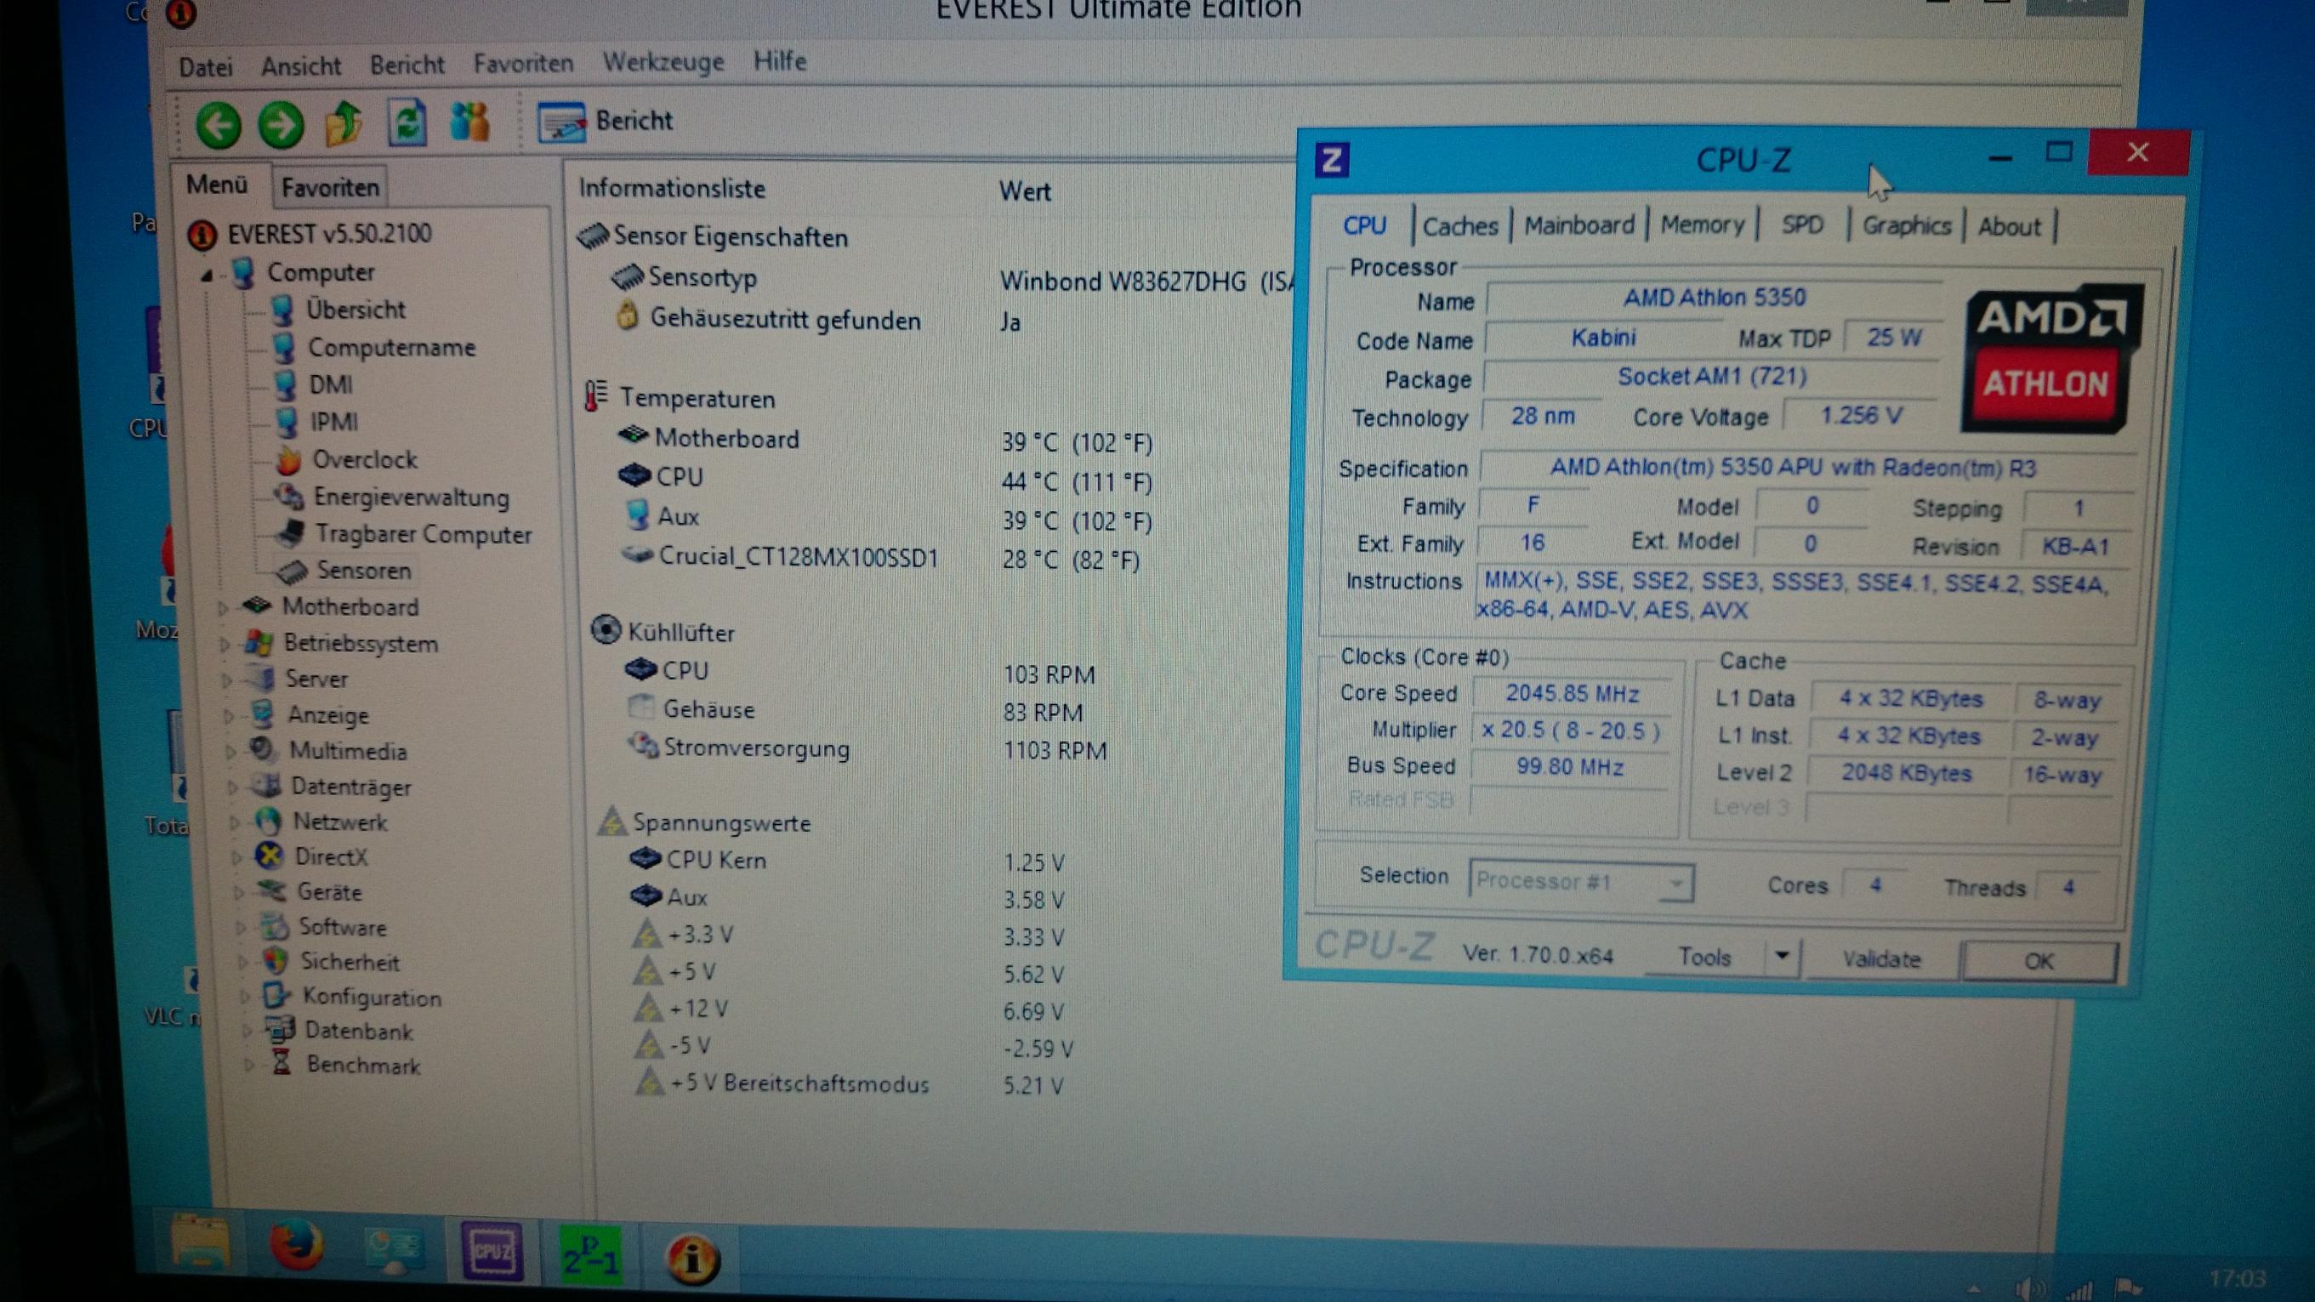The width and height of the screenshot is (2315, 1302).
Task: Open Firefox from the taskbar
Action: pyautogui.click(x=296, y=1246)
